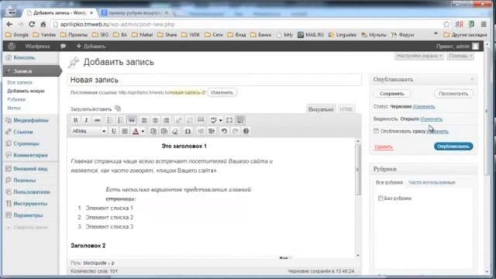This screenshot has height=279, width=496.
Task: Insert the More tag
Action: coord(201,120)
